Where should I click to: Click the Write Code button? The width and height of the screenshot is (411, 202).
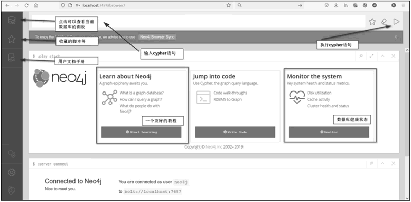(235, 132)
